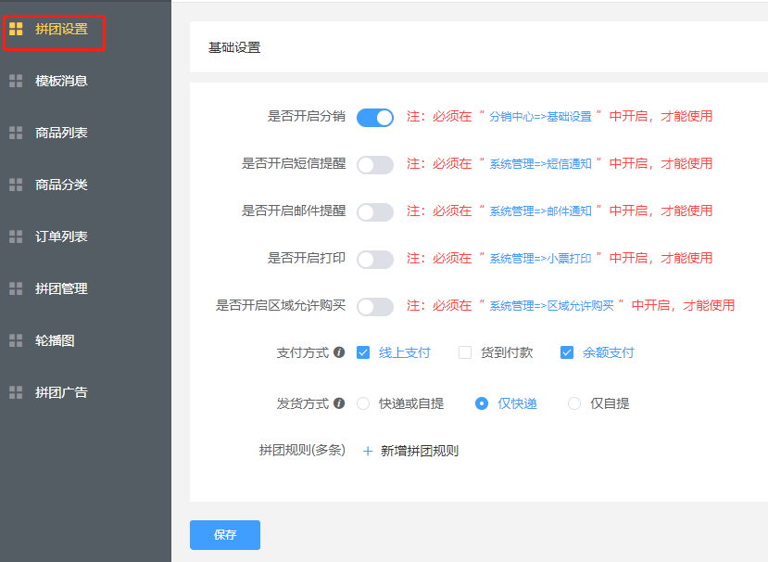The image size is (768, 562).
Task: Turn on the 是否开启打印 switch
Action: click(x=375, y=259)
